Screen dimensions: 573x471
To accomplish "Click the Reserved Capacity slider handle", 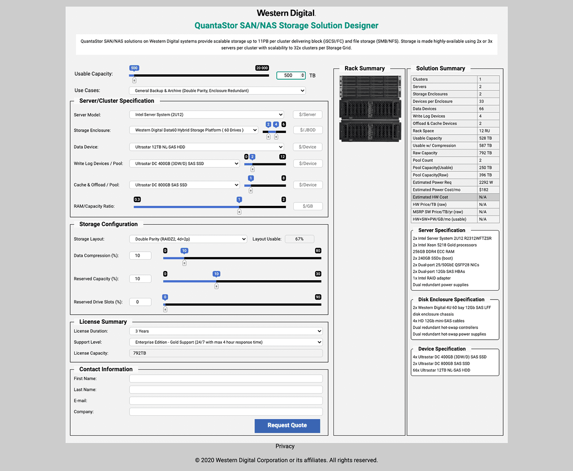I will coord(216,286).
